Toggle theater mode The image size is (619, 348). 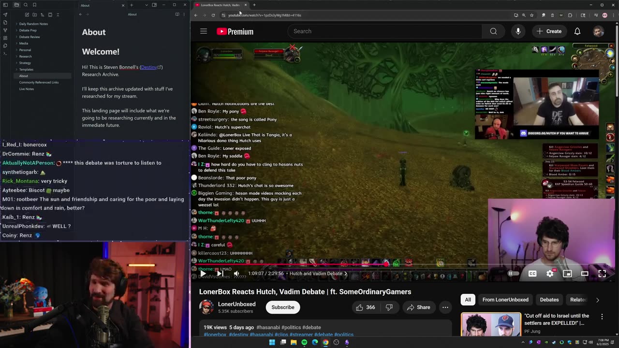585,274
